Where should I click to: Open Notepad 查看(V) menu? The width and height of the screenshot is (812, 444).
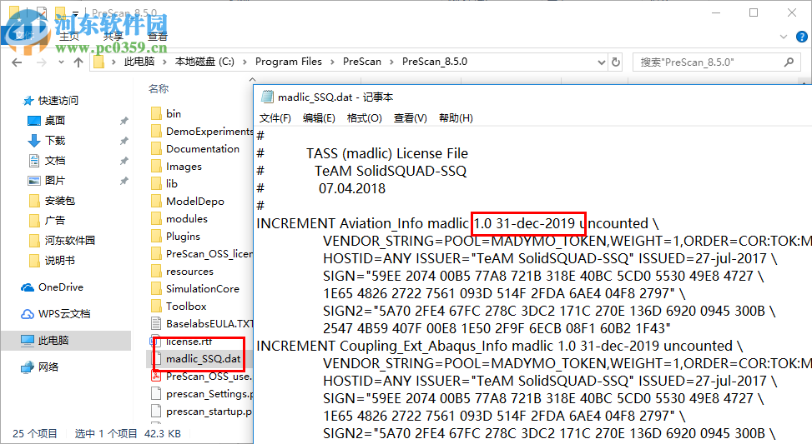pyautogui.click(x=410, y=118)
